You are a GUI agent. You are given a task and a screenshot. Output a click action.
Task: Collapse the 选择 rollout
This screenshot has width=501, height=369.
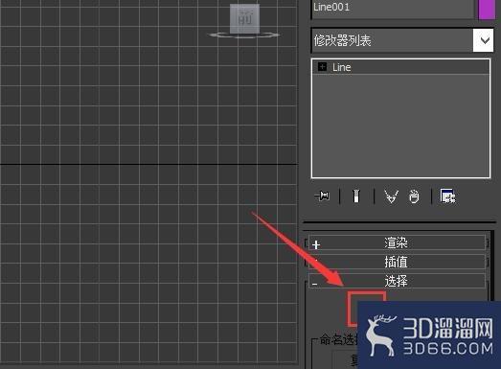coord(397,281)
